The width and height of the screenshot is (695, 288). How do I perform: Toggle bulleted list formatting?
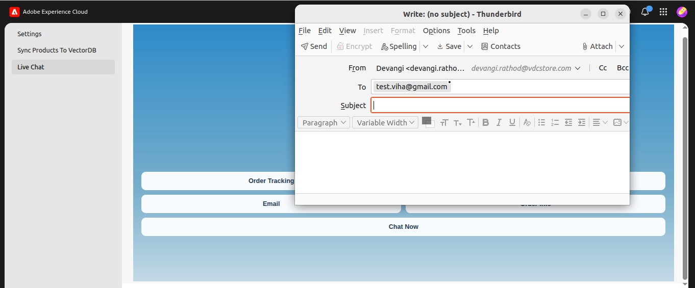[x=542, y=122]
